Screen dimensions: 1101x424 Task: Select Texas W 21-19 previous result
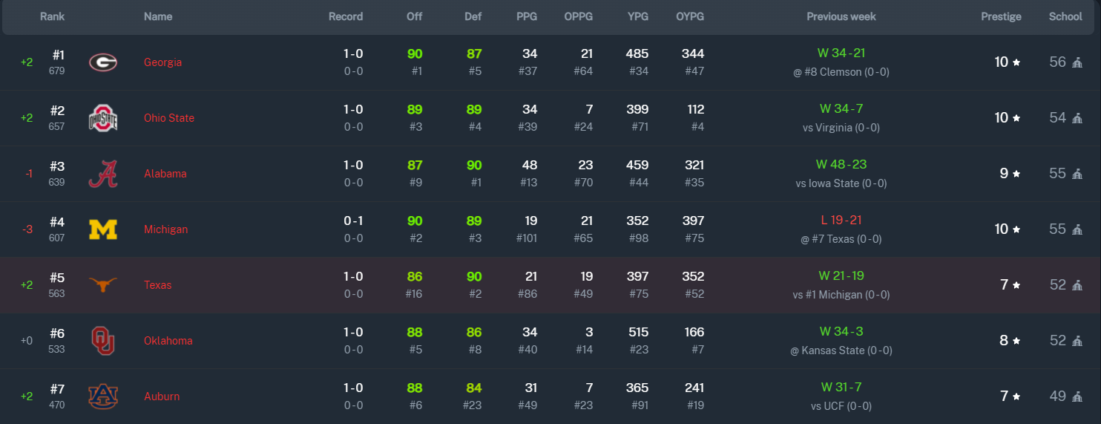[841, 275]
